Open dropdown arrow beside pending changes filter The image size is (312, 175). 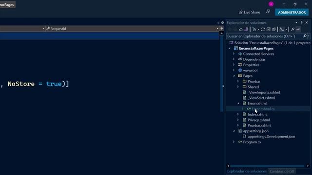coord(258,29)
